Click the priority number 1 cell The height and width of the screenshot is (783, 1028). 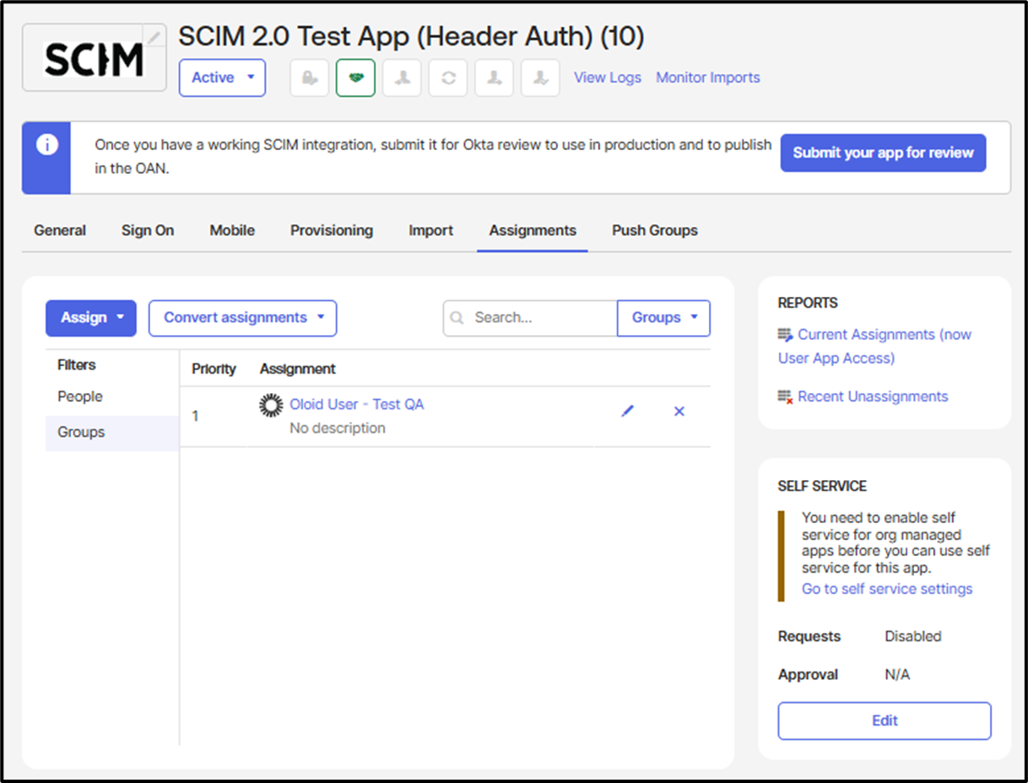point(195,416)
